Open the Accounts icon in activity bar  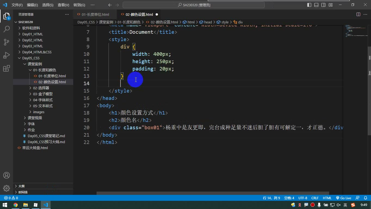point(7,175)
